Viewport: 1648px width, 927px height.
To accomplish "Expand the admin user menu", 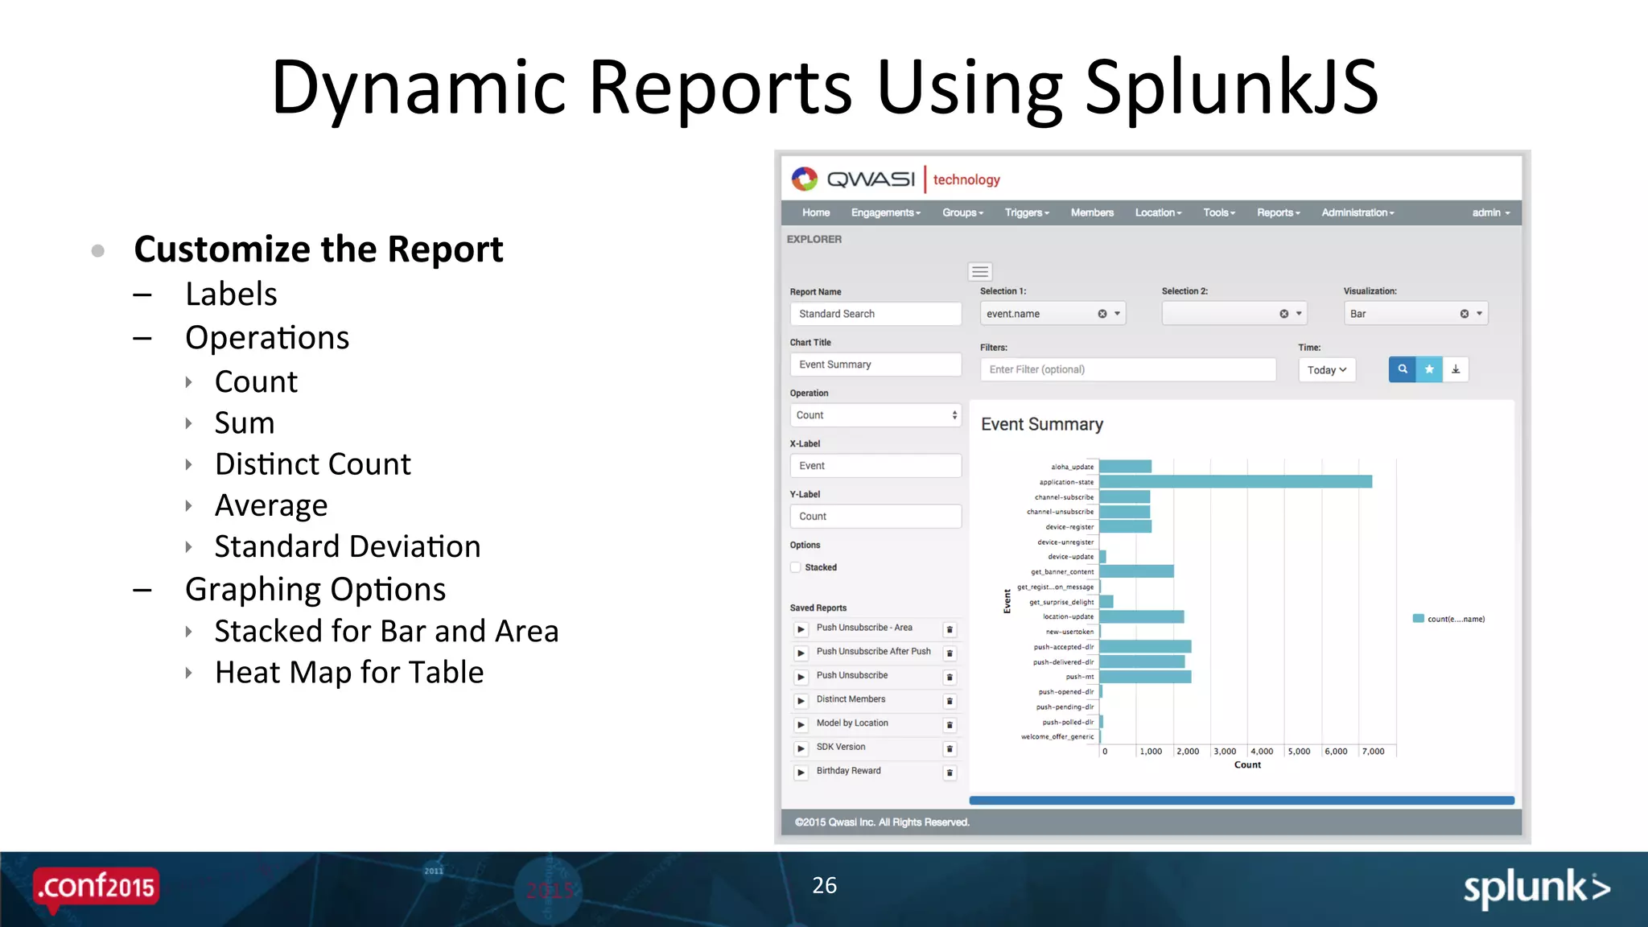I will 1491,212.
